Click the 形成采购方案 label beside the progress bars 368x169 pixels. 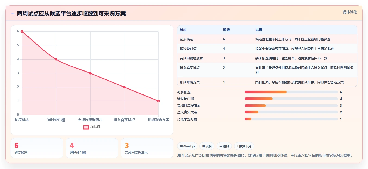[187, 119]
